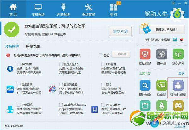Tick the 全选 checkbox
The image size is (189, 130).
[x=100, y=55]
